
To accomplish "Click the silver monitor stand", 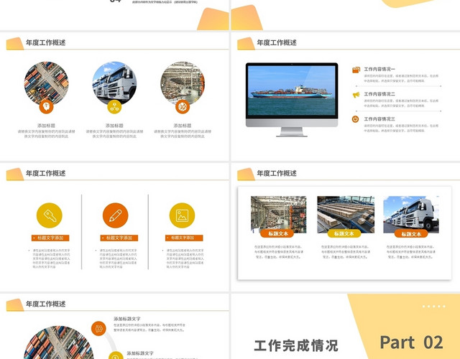I will point(292,132).
